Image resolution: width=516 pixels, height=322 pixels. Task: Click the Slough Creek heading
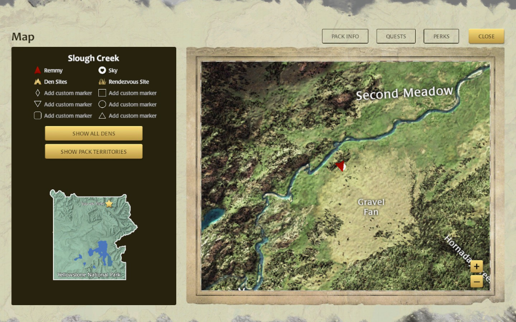tap(93, 58)
